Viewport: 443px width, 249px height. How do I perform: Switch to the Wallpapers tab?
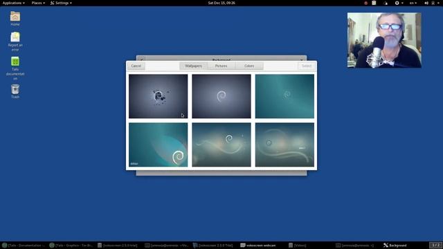tap(193, 66)
